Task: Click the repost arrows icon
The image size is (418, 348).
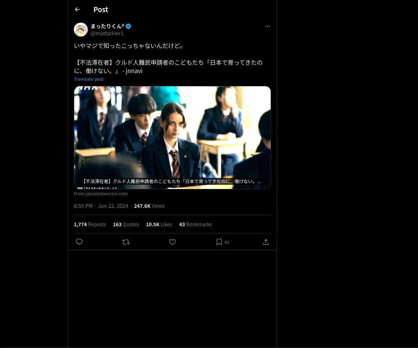Action: coord(126,242)
